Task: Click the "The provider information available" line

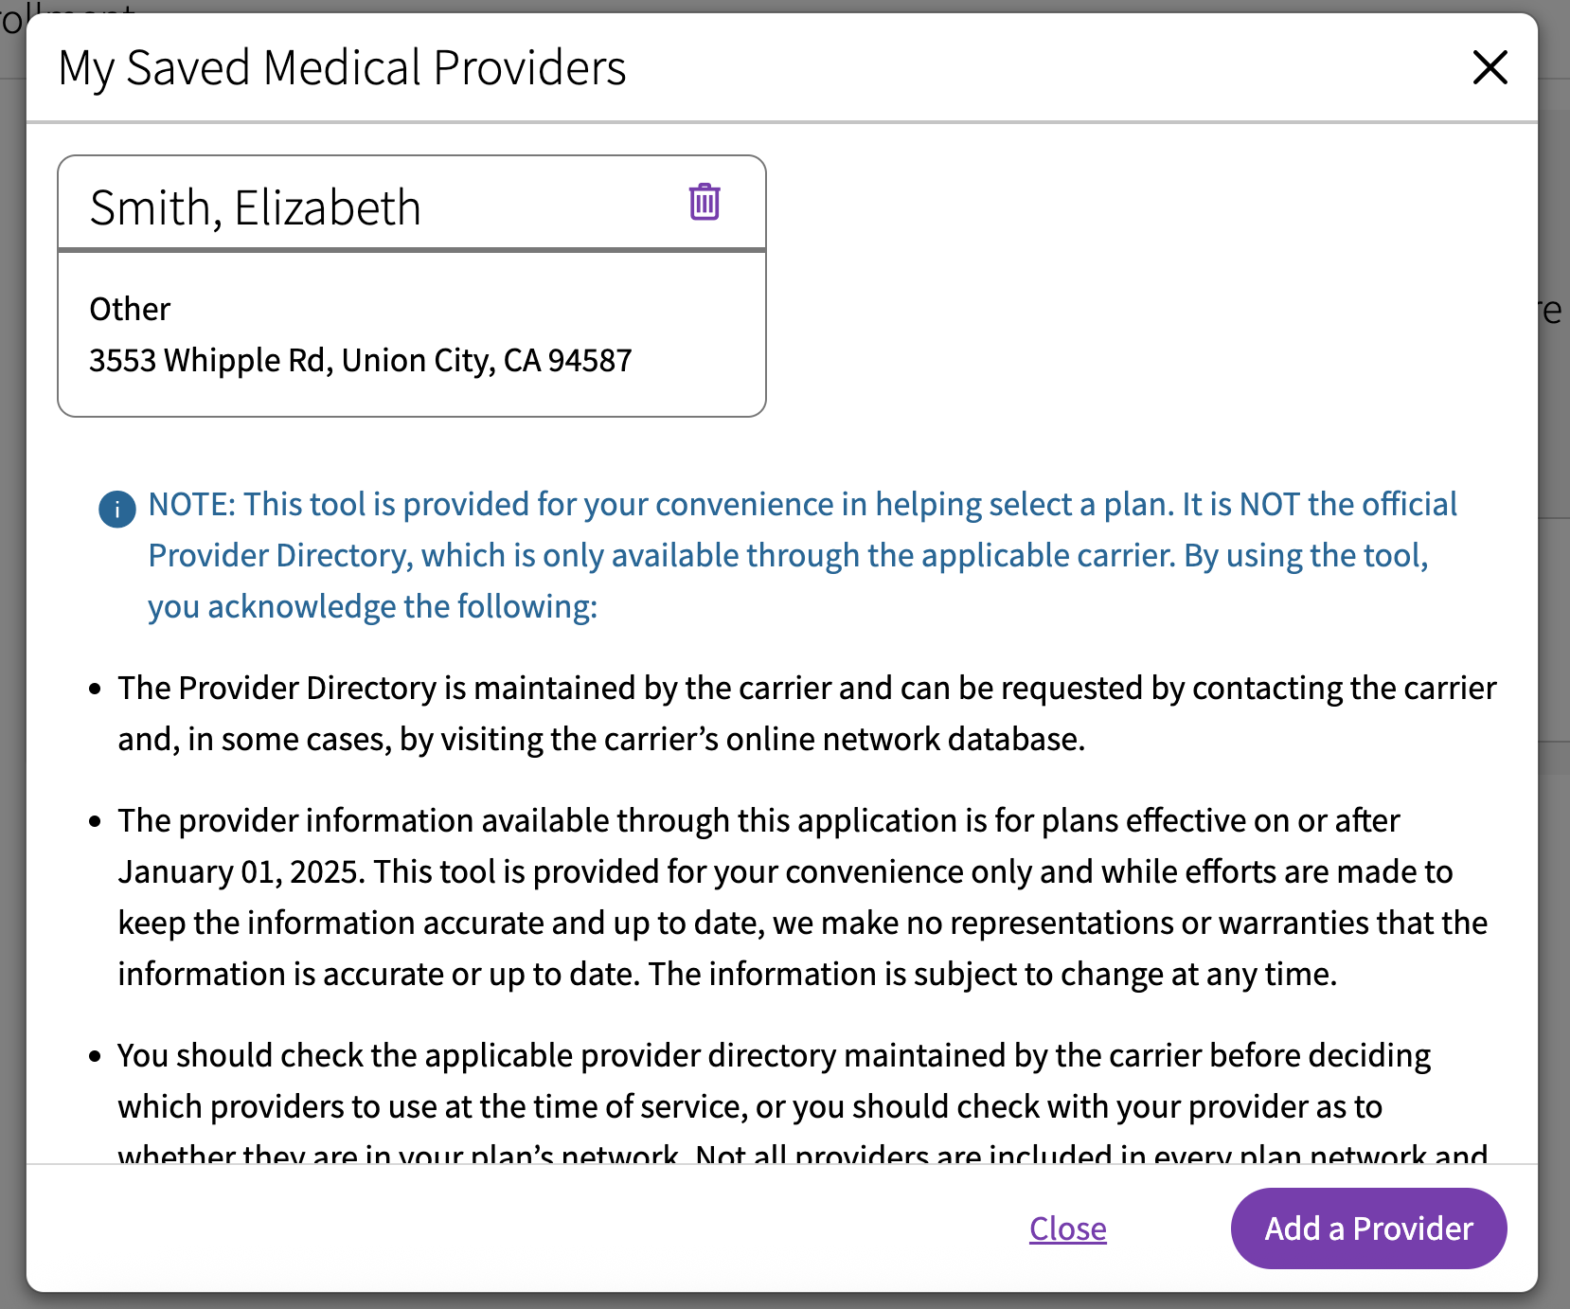Action: coord(758,821)
